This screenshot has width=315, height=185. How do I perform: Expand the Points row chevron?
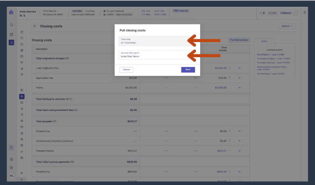coord(240,88)
